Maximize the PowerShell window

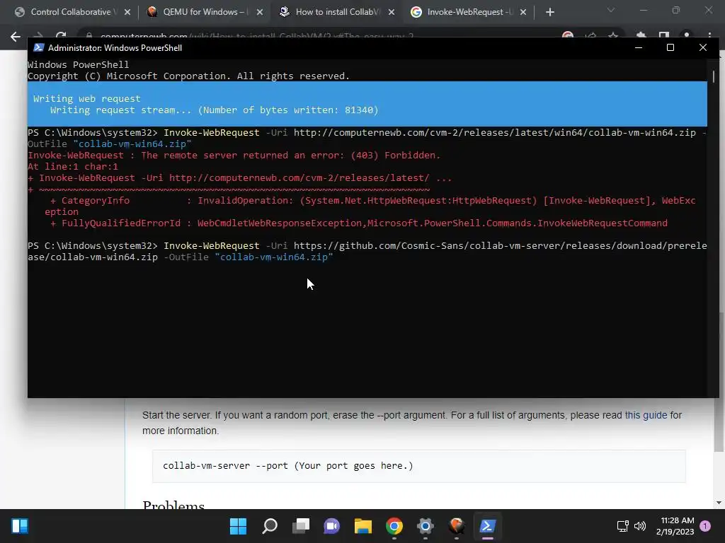(x=670, y=47)
